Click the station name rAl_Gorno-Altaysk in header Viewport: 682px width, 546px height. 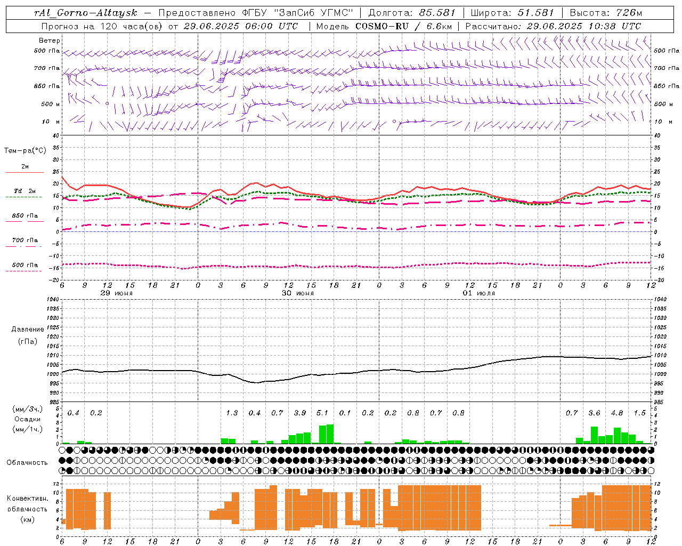point(86,13)
